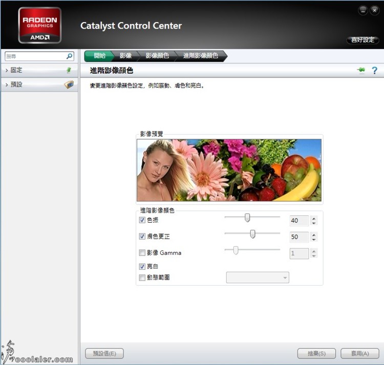Open the 動態範圍 dropdown list
The width and height of the screenshot is (384, 365).
point(258,277)
